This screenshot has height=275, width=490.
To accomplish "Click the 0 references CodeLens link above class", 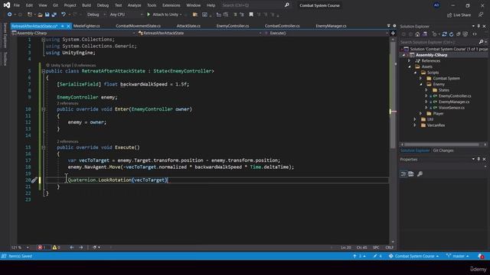I will (85, 66).
